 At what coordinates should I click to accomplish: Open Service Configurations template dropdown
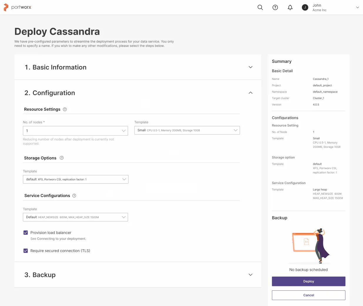point(75,217)
